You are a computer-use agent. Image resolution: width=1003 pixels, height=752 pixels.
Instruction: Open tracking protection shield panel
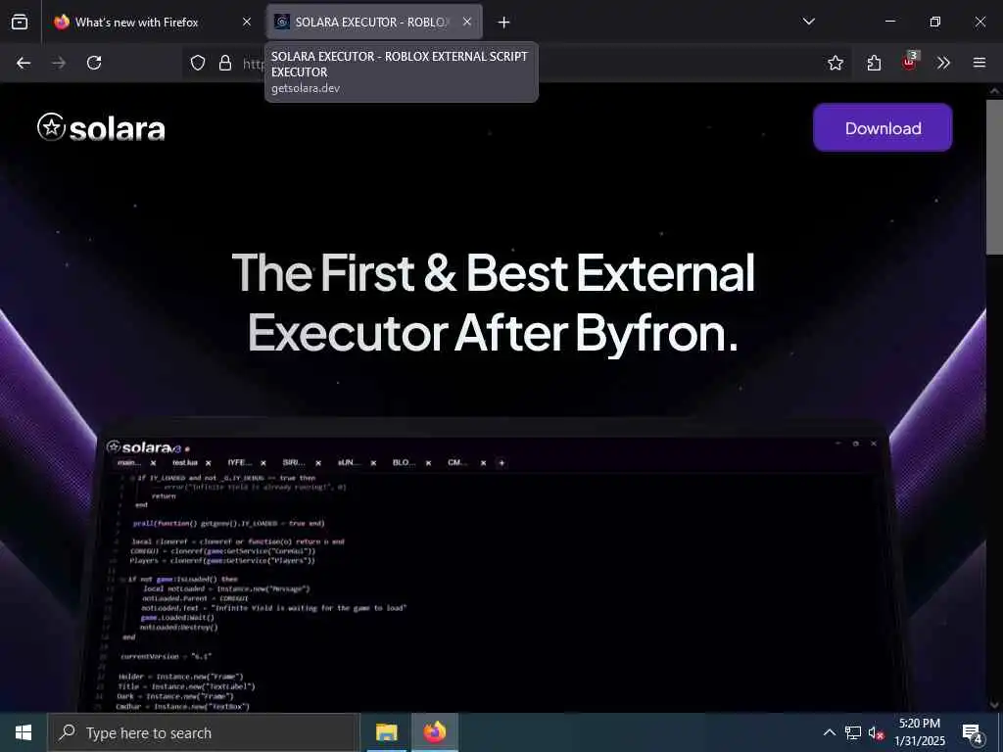(x=198, y=63)
